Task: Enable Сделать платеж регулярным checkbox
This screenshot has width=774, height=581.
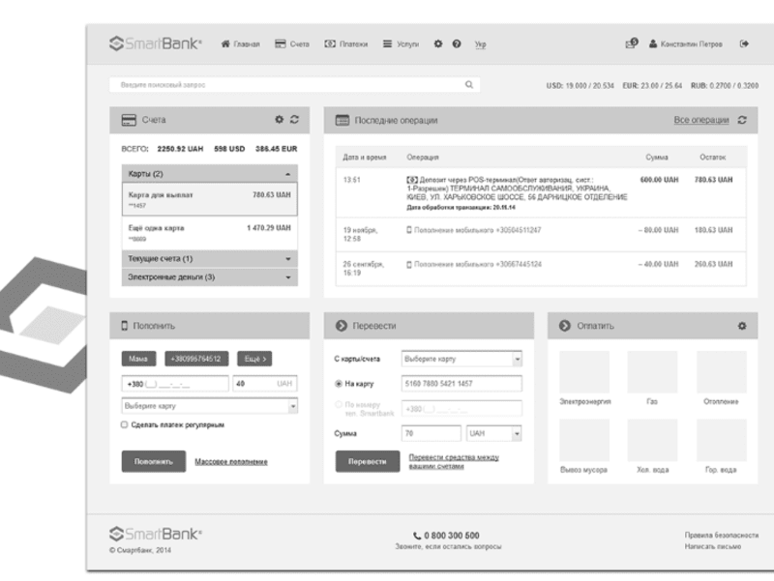Action: [x=125, y=424]
